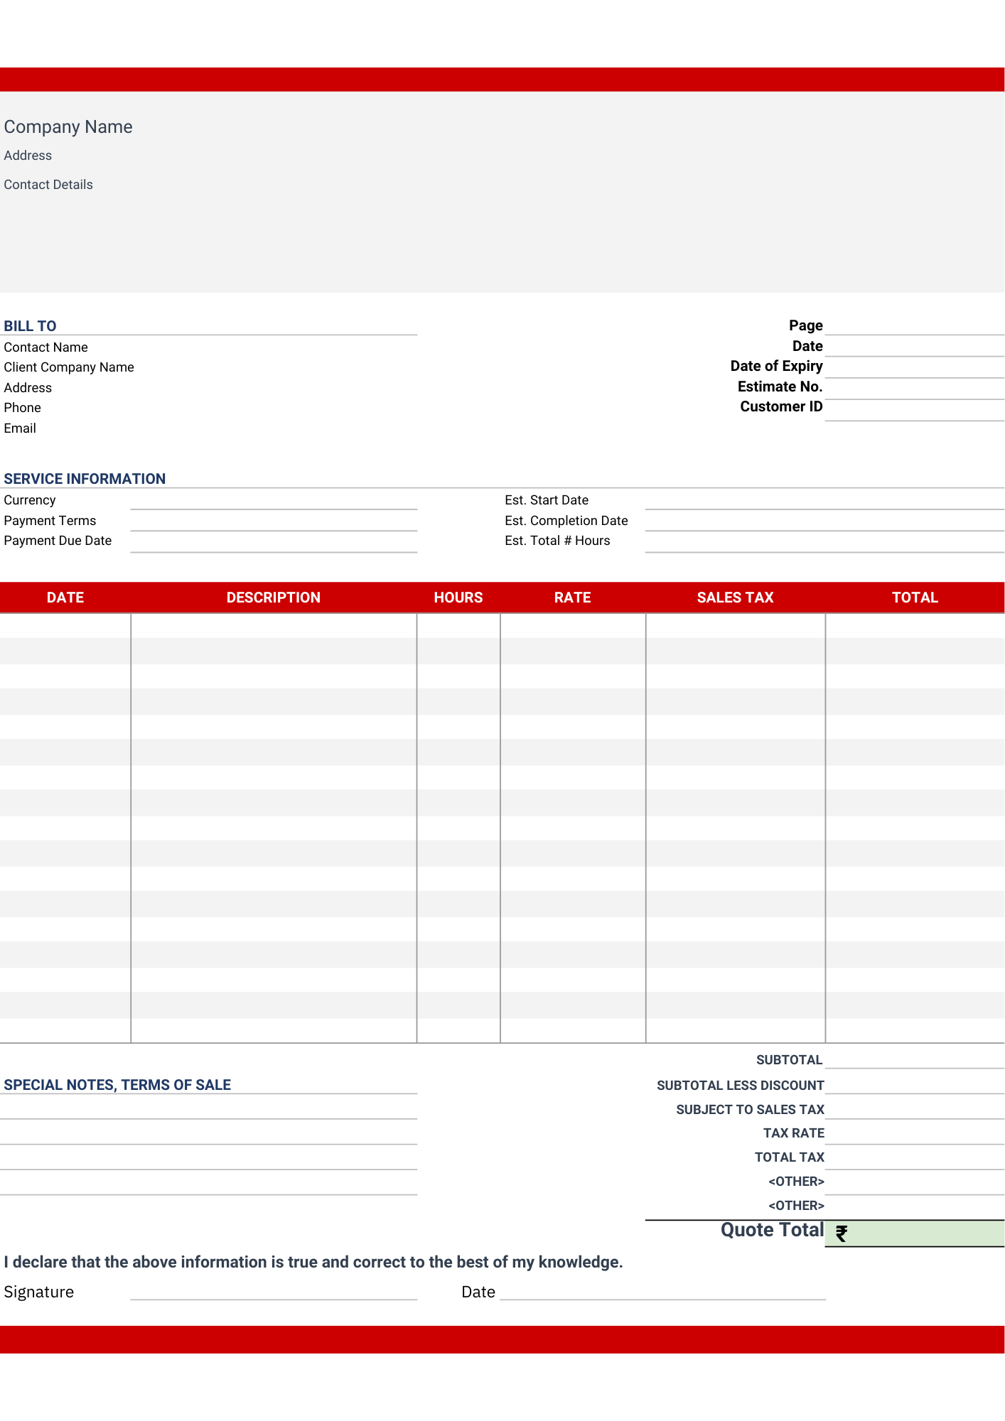The height and width of the screenshot is (1421, 1005).
Task: Click the Payment Due Date field
Action: (274, 541)
